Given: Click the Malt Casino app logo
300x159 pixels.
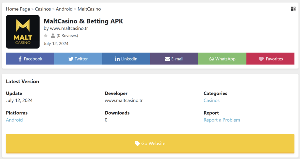Looking at the screenshot, I should 23,32.
